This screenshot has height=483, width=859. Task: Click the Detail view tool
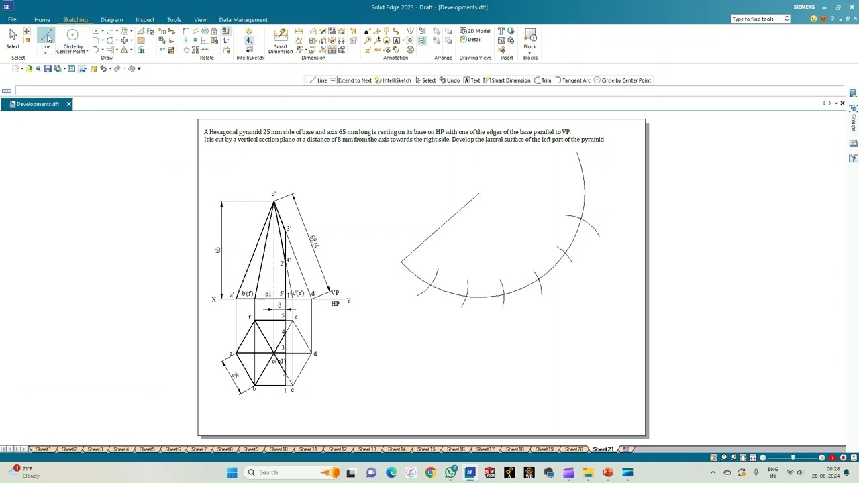(470, 40)
